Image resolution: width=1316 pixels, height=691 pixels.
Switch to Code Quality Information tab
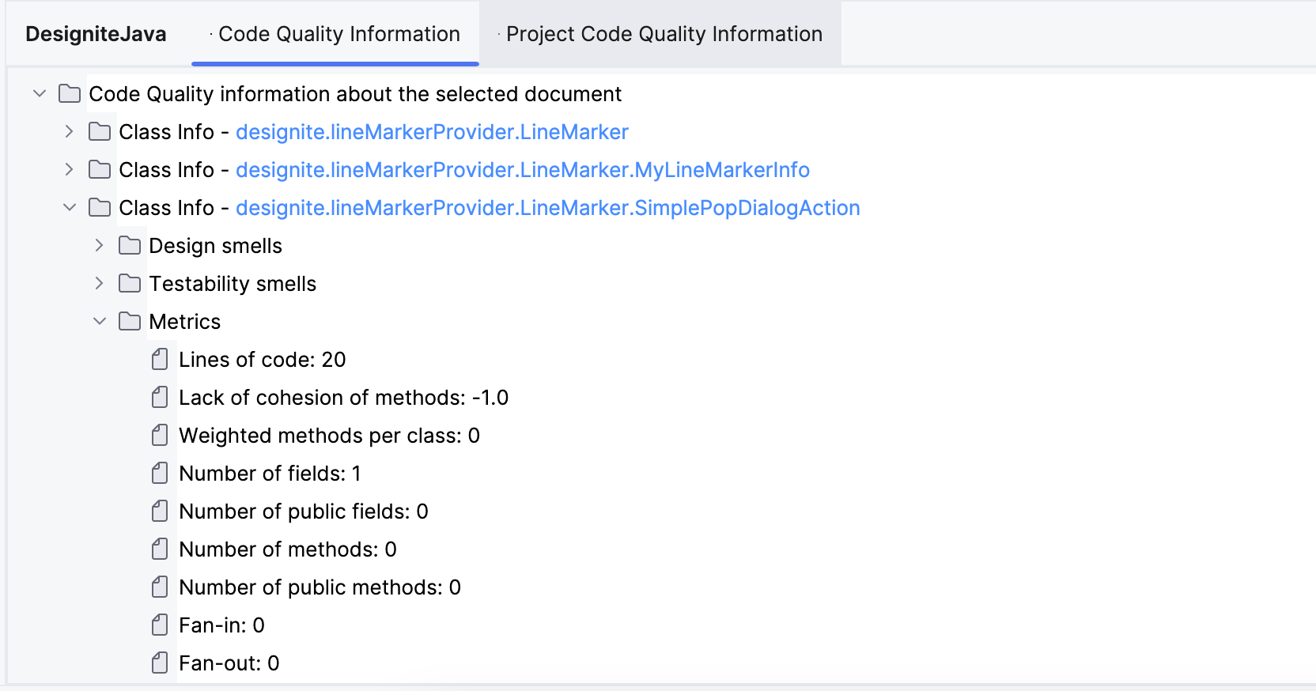(335, 34)
